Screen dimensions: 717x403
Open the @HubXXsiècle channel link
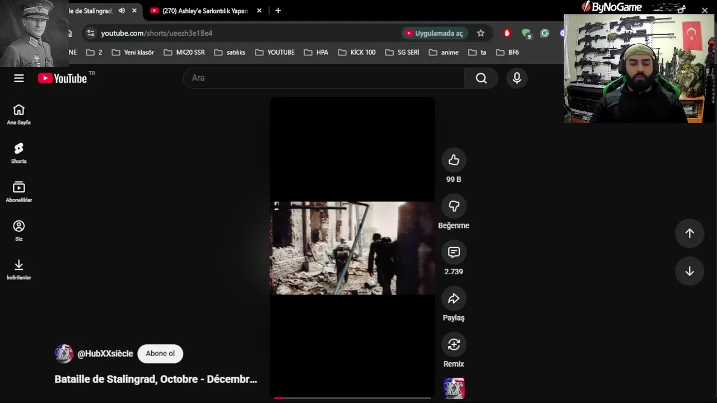(x=105, y=354)
